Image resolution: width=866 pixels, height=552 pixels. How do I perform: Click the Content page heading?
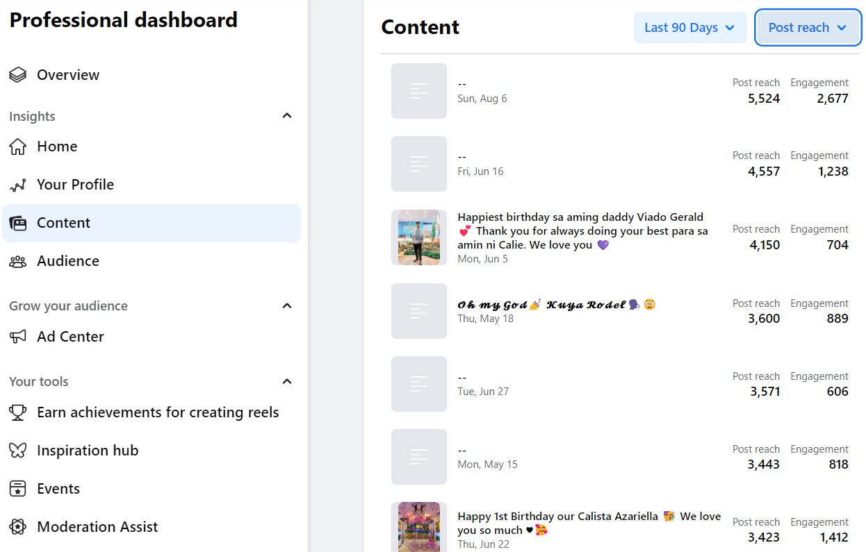tap(420, 27)
